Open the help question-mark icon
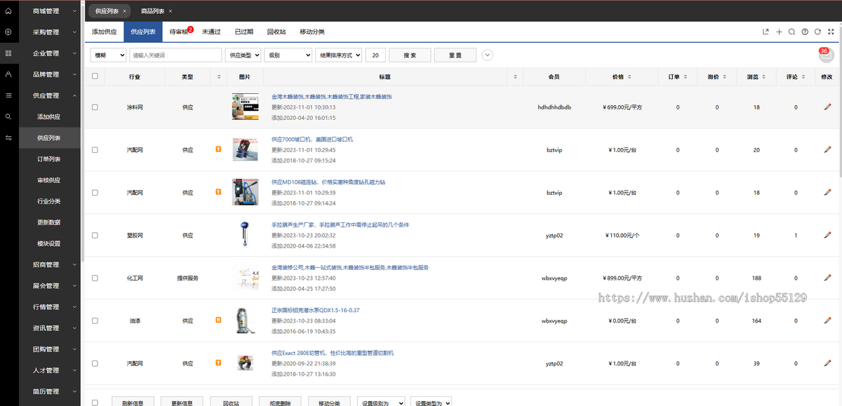Viewport: 842px width, 406px height. [x=805, y=32]
